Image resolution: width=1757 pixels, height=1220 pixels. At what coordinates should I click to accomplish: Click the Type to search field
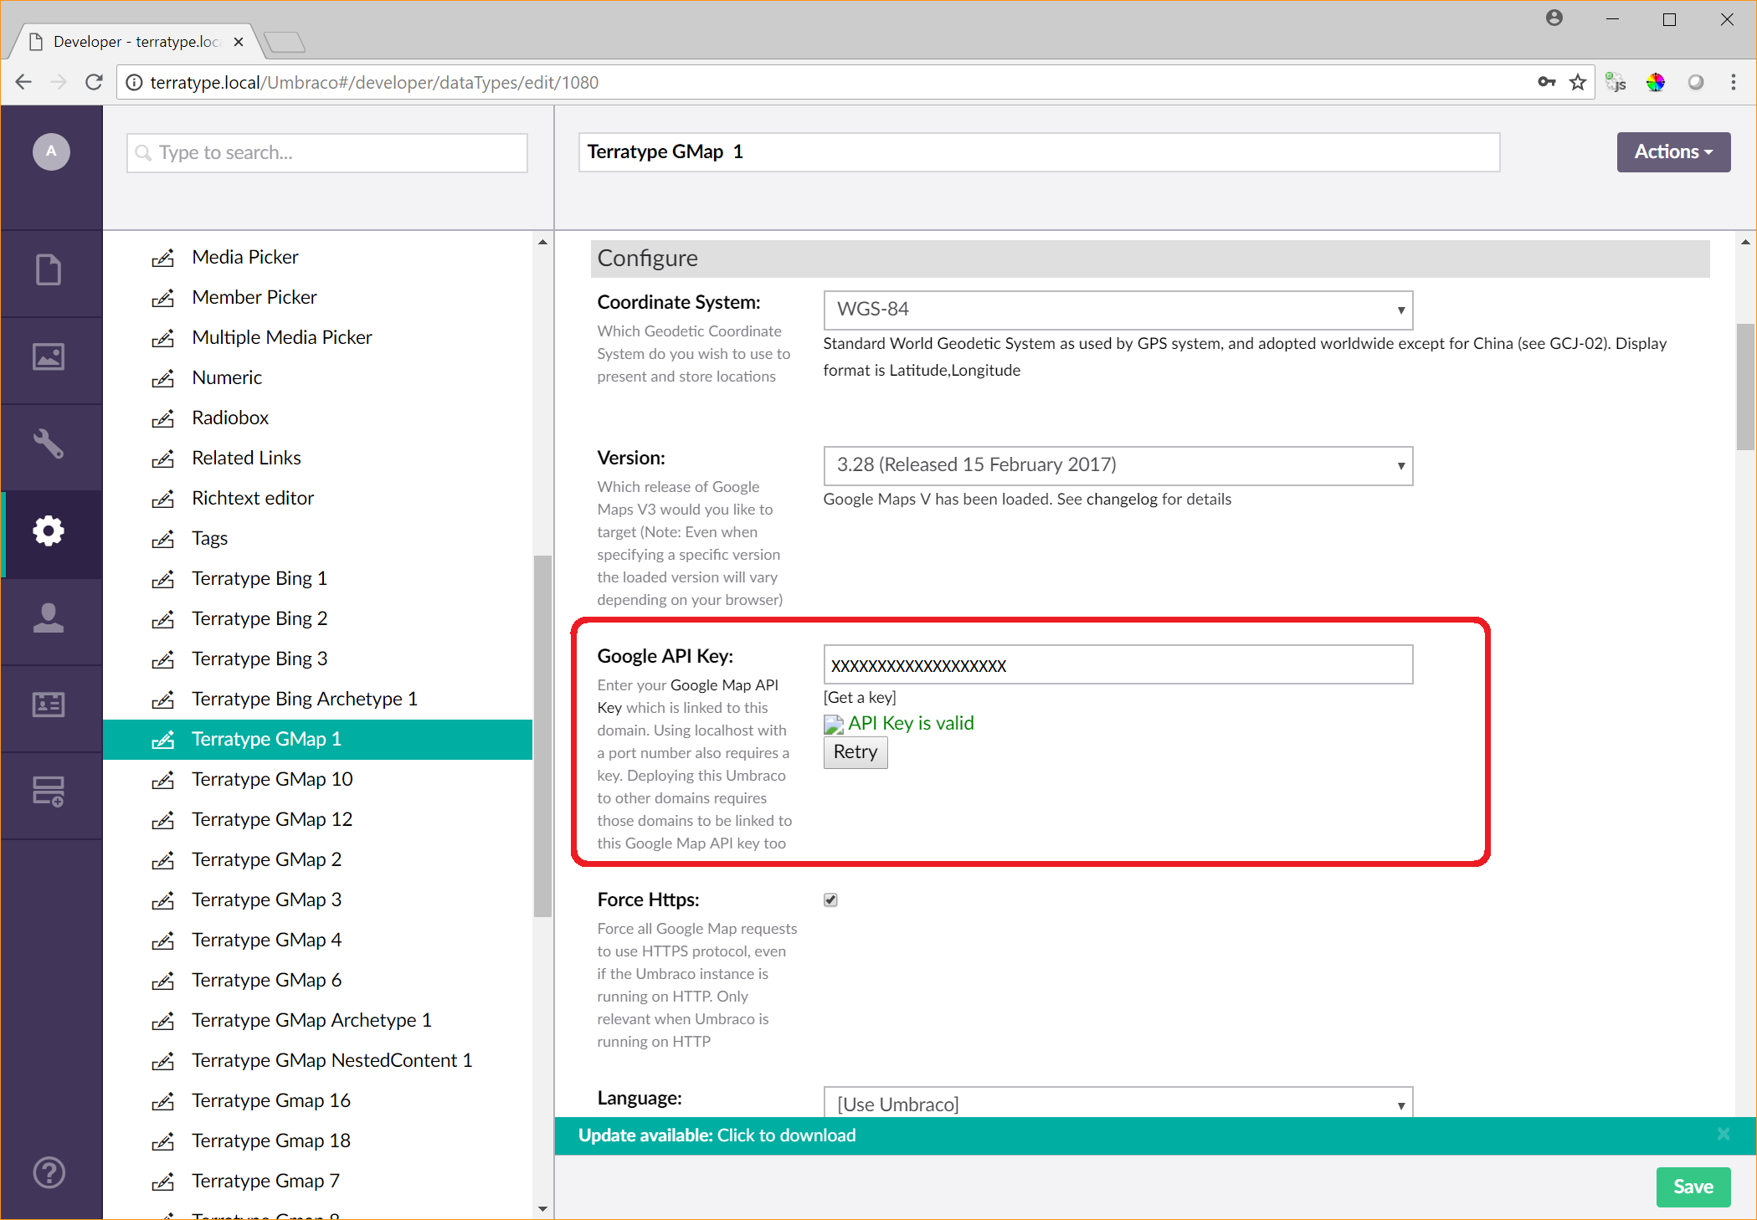(x=327, y=152)
